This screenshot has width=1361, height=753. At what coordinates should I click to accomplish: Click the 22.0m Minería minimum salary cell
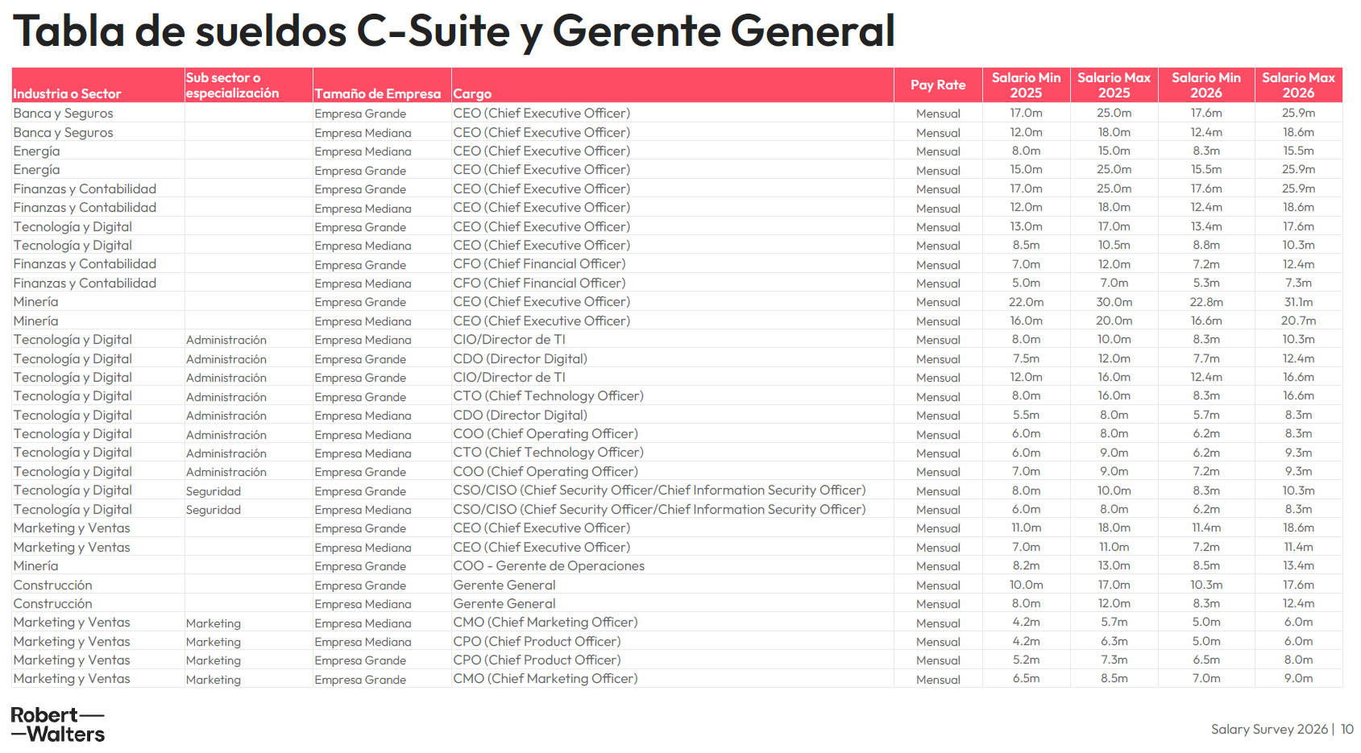[1026, 302]
